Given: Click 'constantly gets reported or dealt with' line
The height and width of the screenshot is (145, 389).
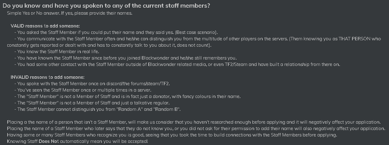Looking at the screenshot, I should click(109, 45).
